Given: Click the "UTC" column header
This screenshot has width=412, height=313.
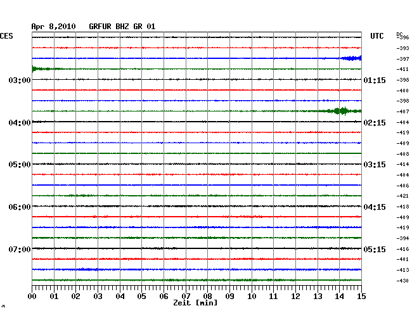Looking at the screenshot, I should [377, 36].
